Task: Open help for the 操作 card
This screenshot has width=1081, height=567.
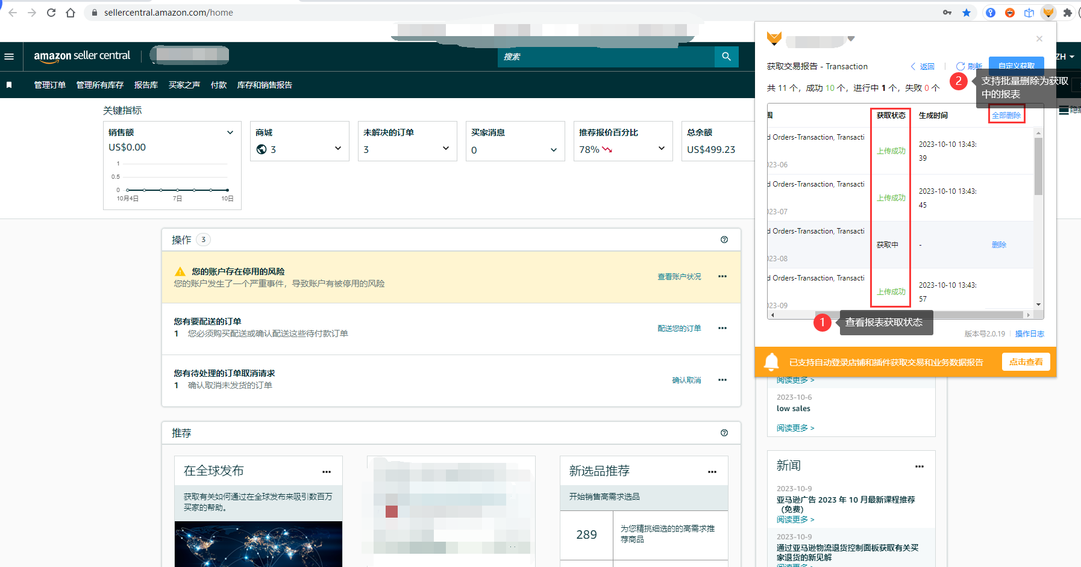Action: (x=724, y=240)
